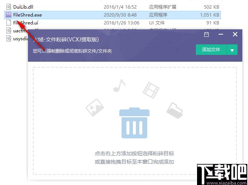The height and width of the screenshot is (185, 248).
Task: Open the calendar icon in the title bar
Action: [x=206, y=34]
